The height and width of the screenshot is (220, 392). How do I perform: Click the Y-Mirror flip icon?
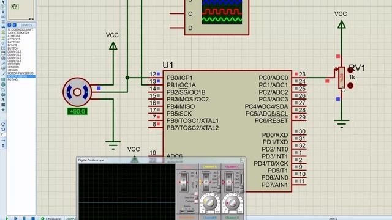pos(3,145)
